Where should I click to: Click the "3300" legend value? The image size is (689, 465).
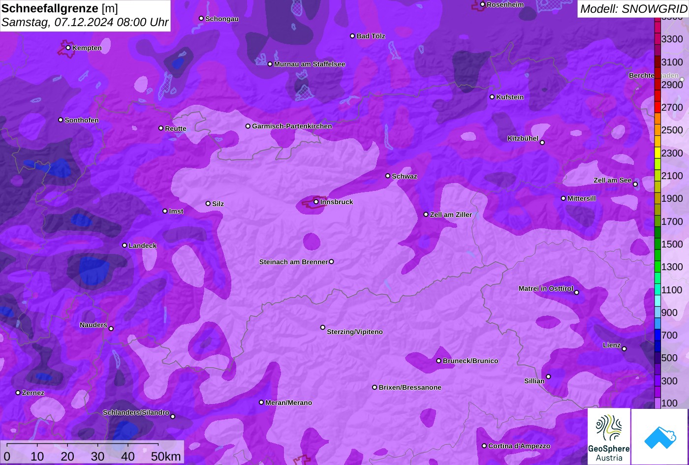click(x=672, y=39)
